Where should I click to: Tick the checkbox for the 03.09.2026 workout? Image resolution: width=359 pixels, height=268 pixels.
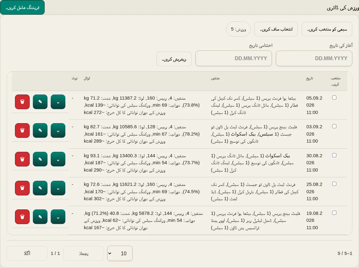point(334,126)
